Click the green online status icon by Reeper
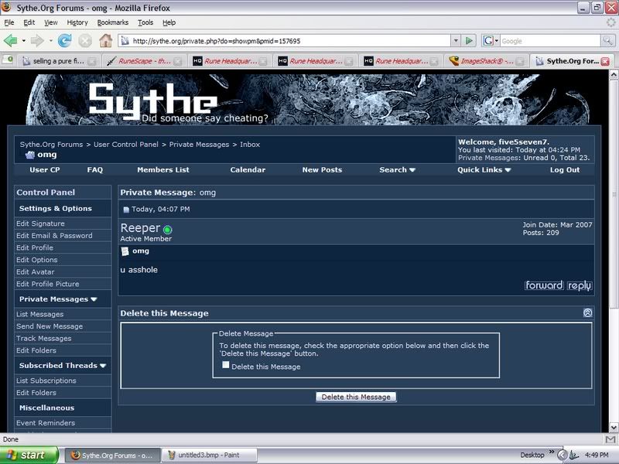619x464 pixels. (167, 230)
